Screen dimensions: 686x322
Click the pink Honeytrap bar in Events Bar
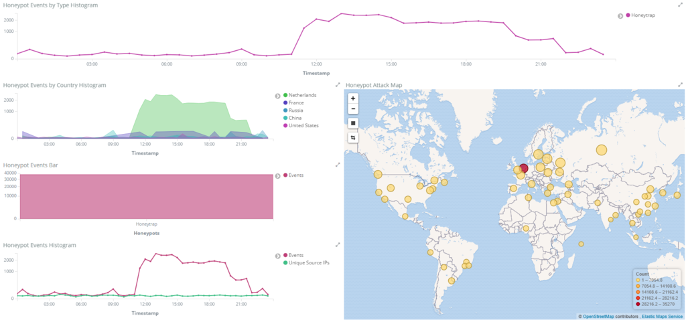click(147, 197)
